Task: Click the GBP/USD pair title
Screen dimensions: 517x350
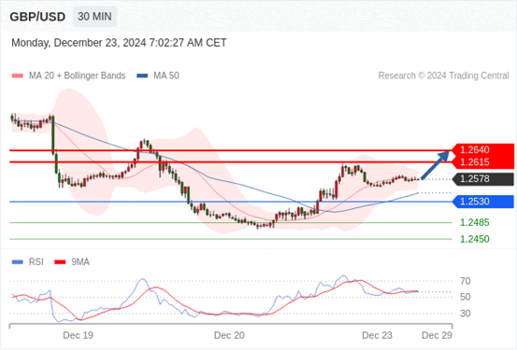Action: coord(37,17)
